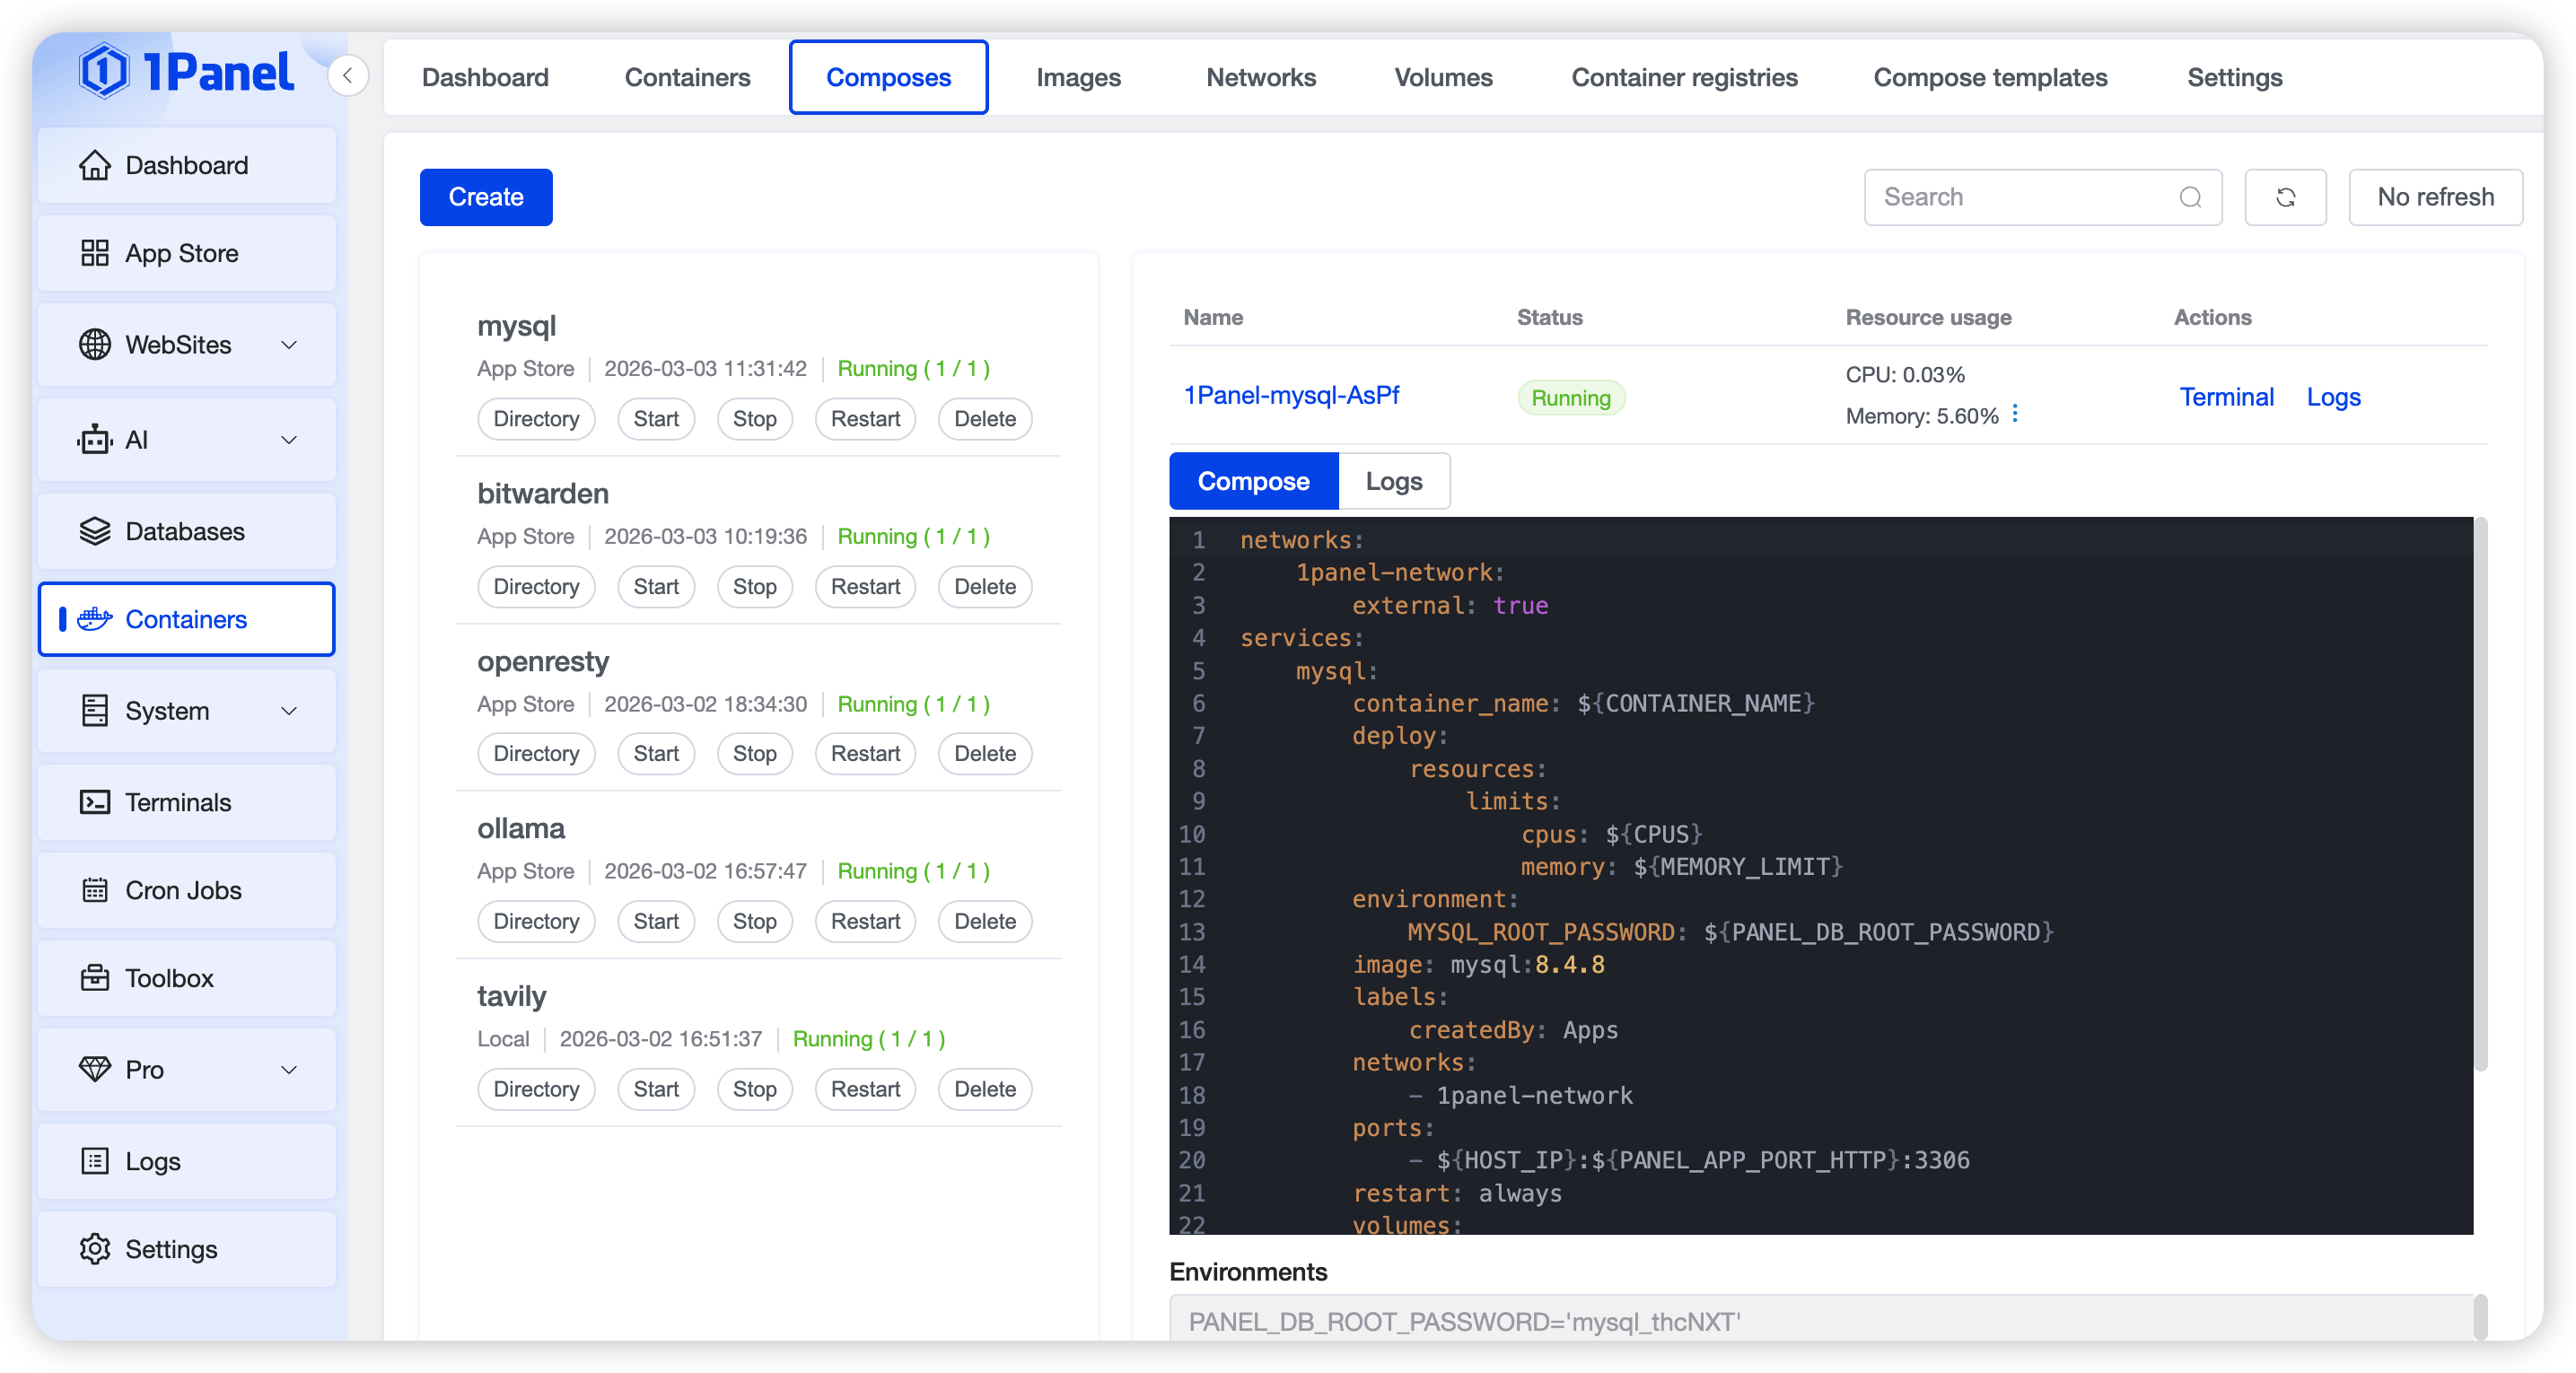
Task: Open the No refresh interval dropdown
Action: pos(2435,197)
